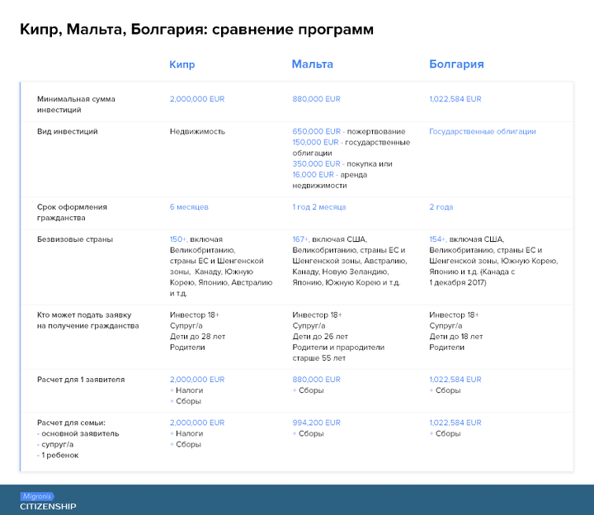Viewport: 594px width, 515px height.
Task: Click the '167+' visa-free count for Malta
Action: (300, 239)
